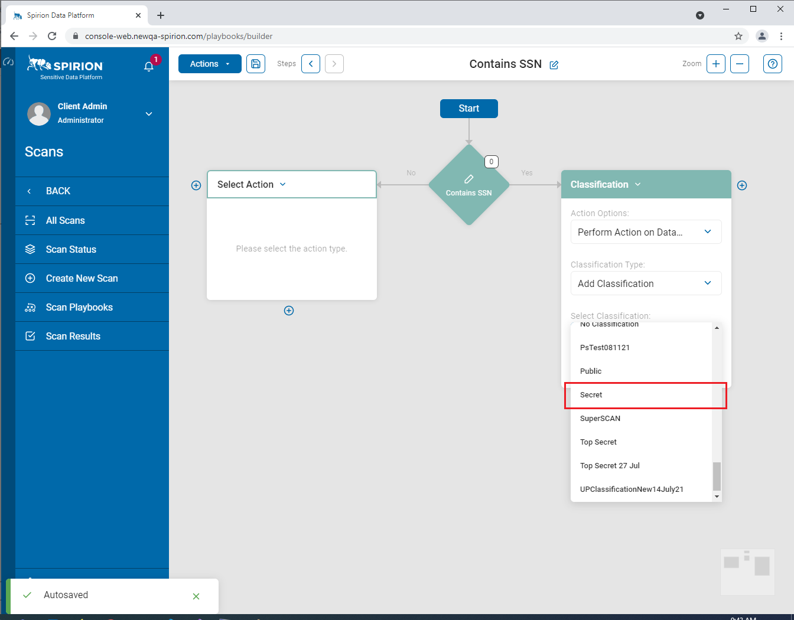The height and width of the screenshot is (620, 794).
Task: Open All Scans in sidebar
Action: [92, 220]
